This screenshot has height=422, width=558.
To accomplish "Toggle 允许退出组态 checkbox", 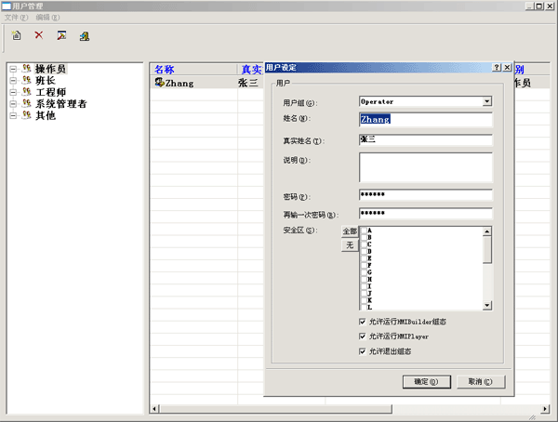I will [x=363, y=351].
